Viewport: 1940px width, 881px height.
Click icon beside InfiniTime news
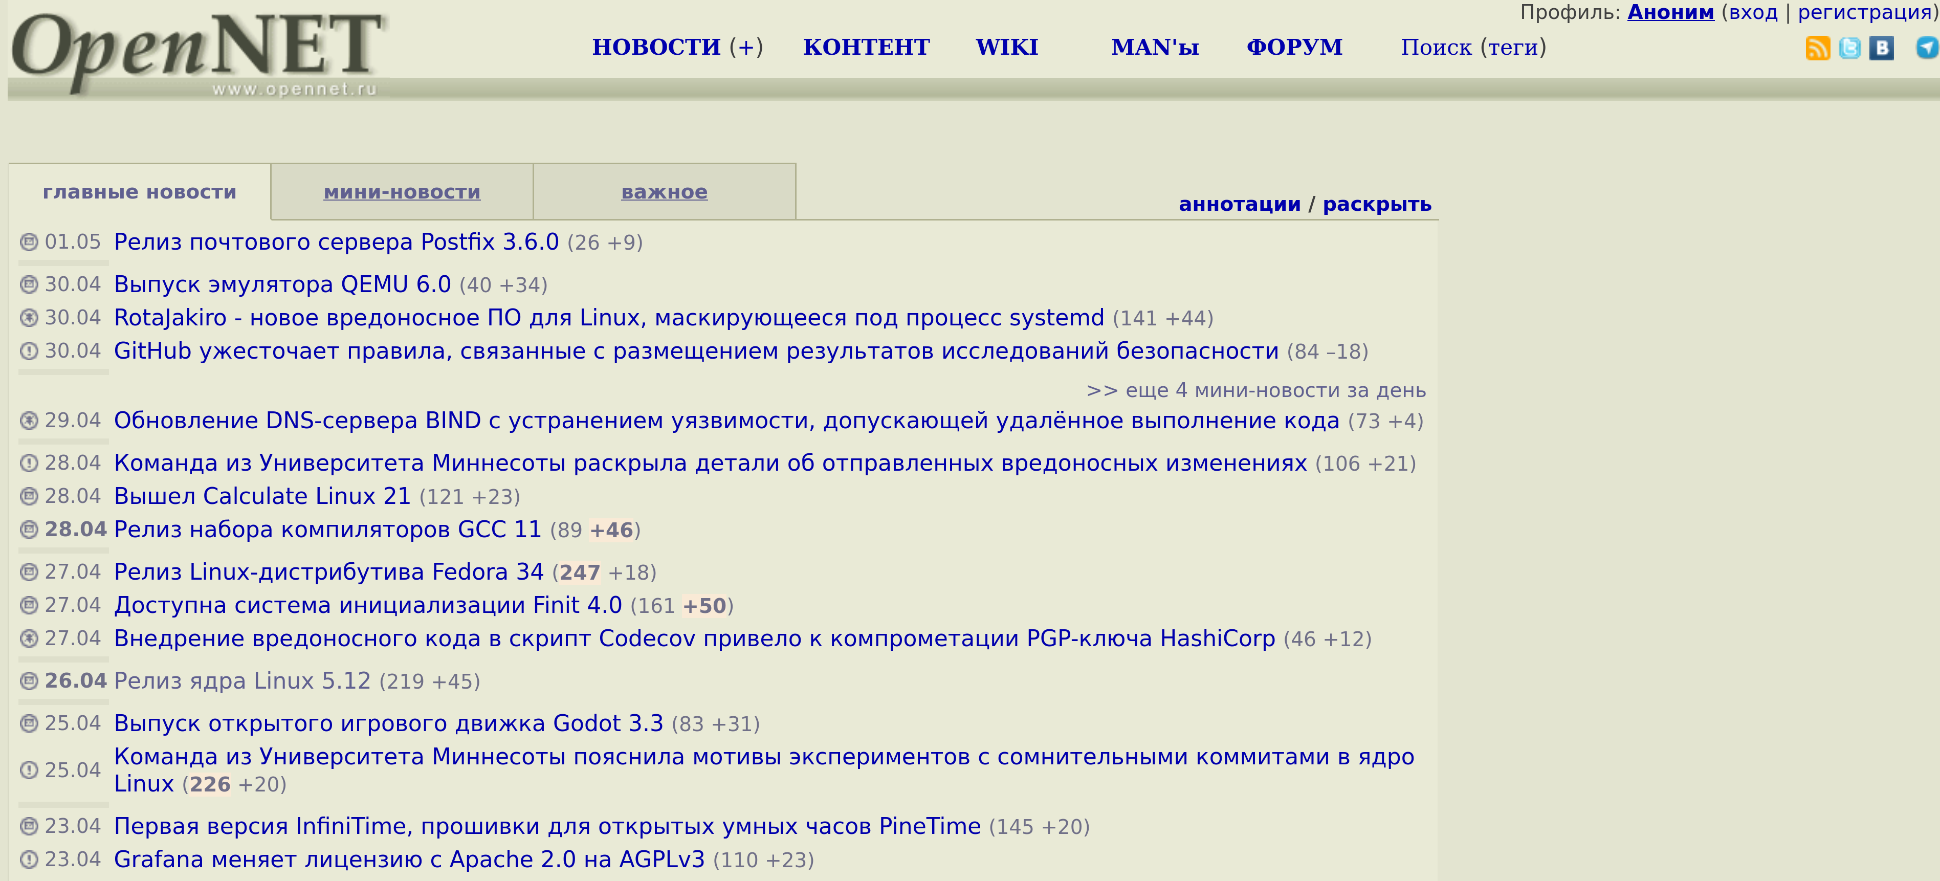coord(29,826)
